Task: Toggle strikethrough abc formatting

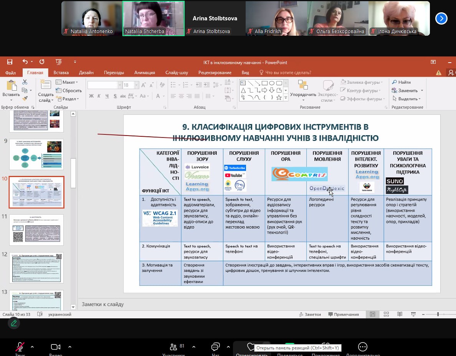Action: [x=123, y=96]
